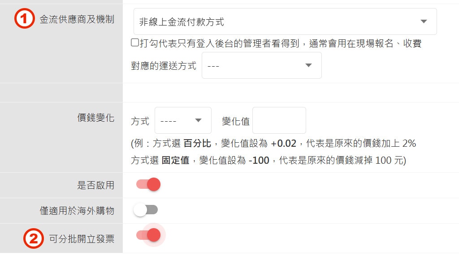Image resolution: width=459 pixels, height=255 pixels.
Task: Disable the 是否啟用 switch
Action: (148, 184)
